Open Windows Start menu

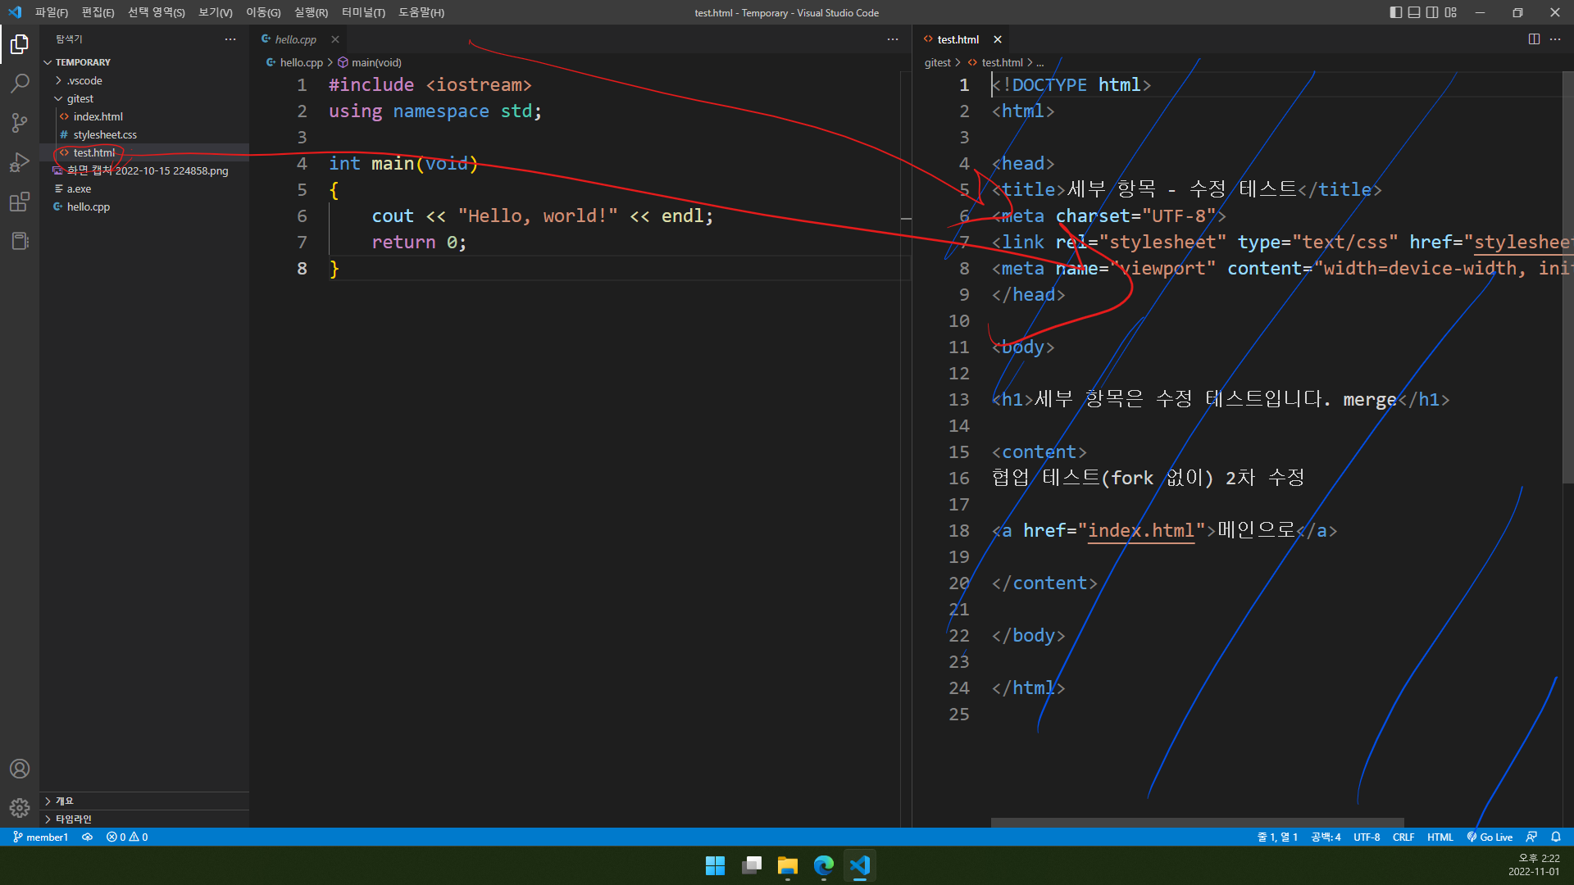pyautogui.click(x=715, y=865)
